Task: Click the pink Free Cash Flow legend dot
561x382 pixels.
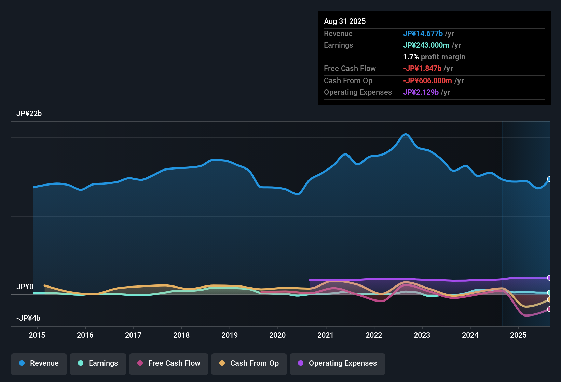Action: [140, 363]
